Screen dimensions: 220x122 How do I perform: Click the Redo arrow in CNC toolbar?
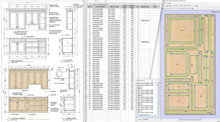193,6
